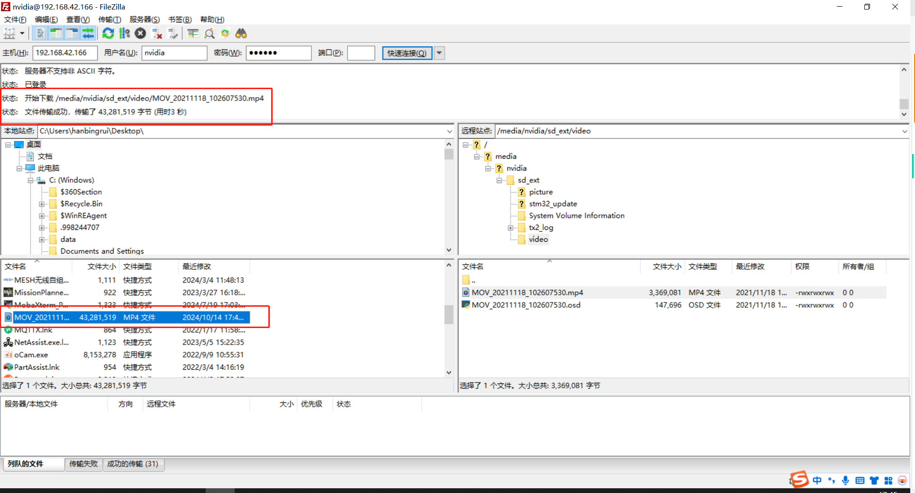This screenshot has height=493, width=915.
Task: Toggle local directory tree display
Action: click(56, 34)
